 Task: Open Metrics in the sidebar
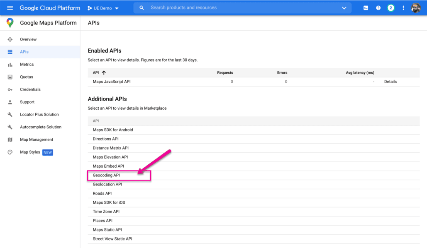(27, 65)
